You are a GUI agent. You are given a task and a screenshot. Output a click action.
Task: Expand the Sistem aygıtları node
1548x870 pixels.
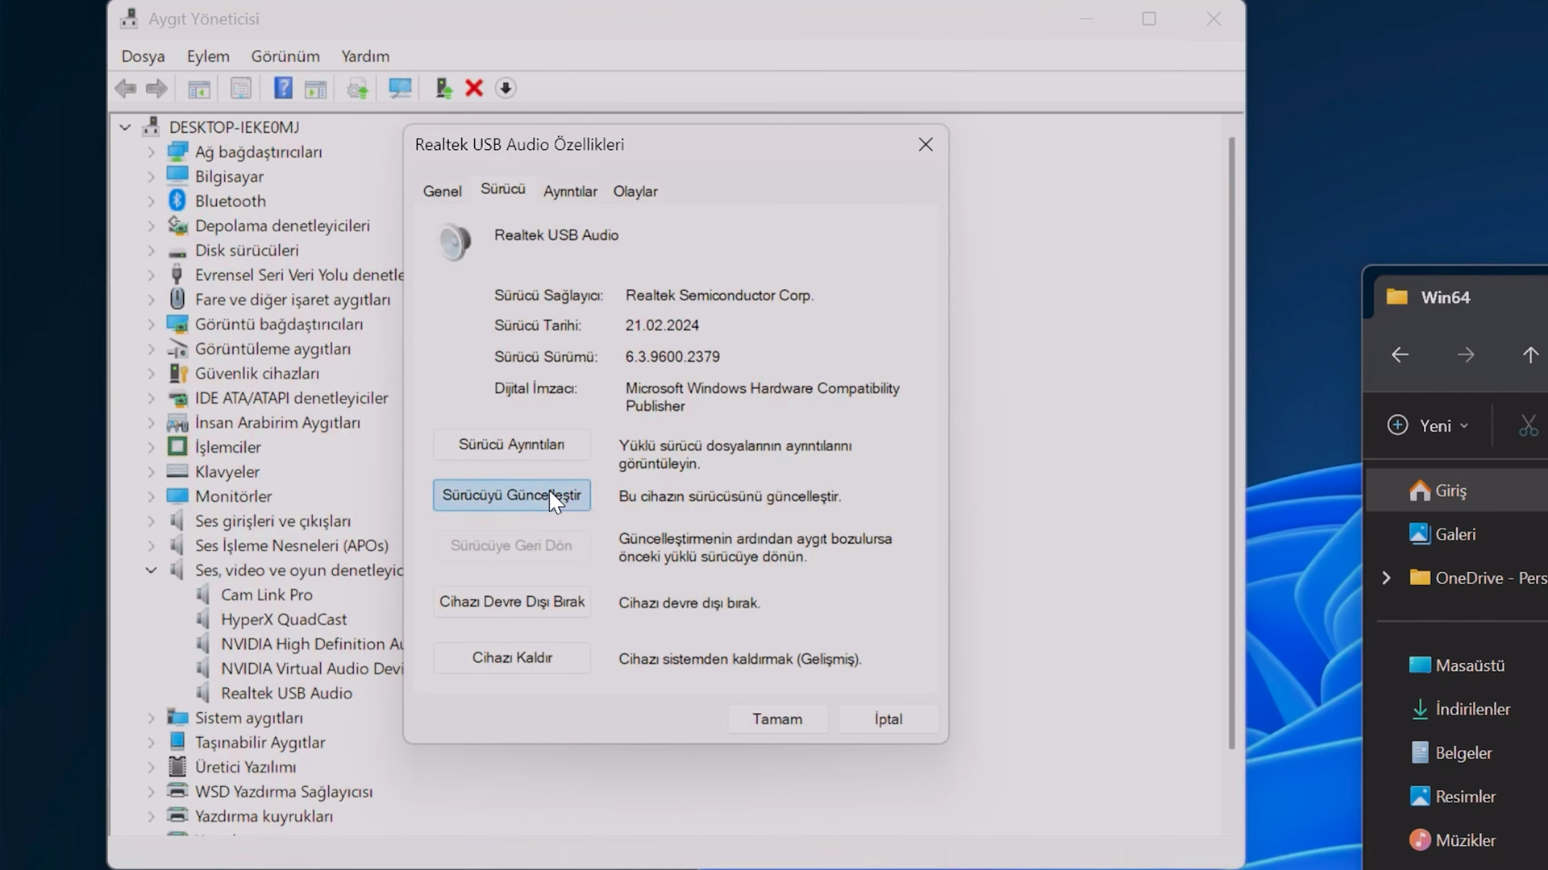point(151,718)
